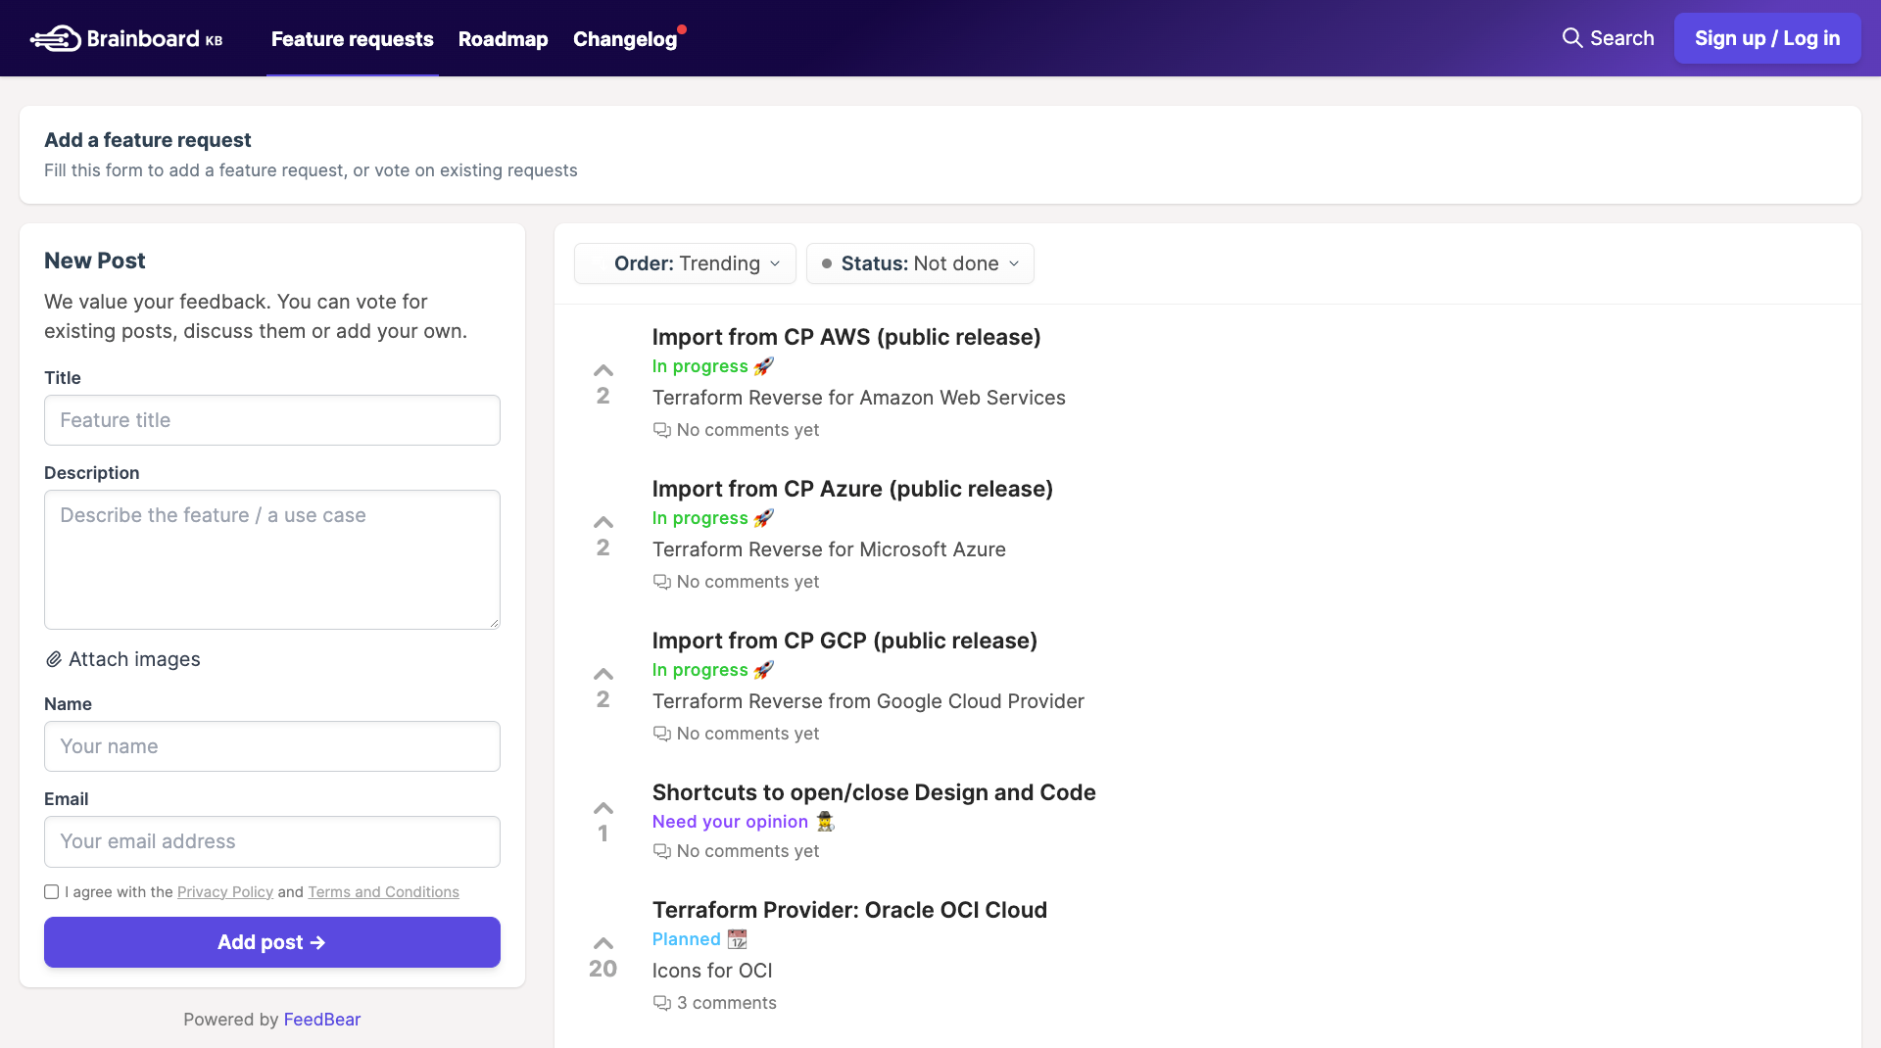Open comments icon on 'Shortcuts to open/close Design and Code'
1881x1048 pixels.
coord(662,851)
